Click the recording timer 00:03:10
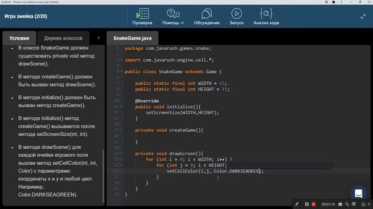 [328, 204]
